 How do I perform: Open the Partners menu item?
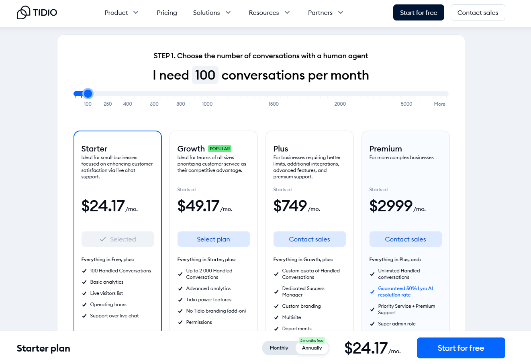click(320, 12)
